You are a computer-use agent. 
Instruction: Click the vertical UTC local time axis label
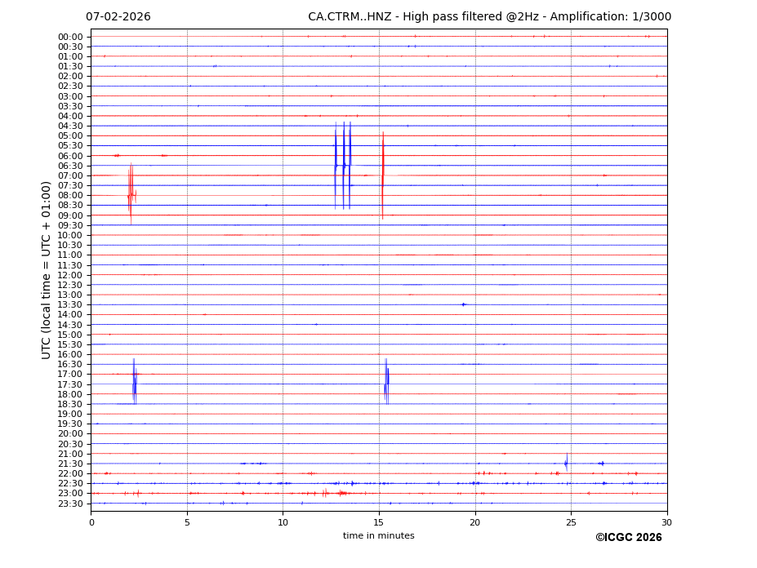tap(47, 270)
